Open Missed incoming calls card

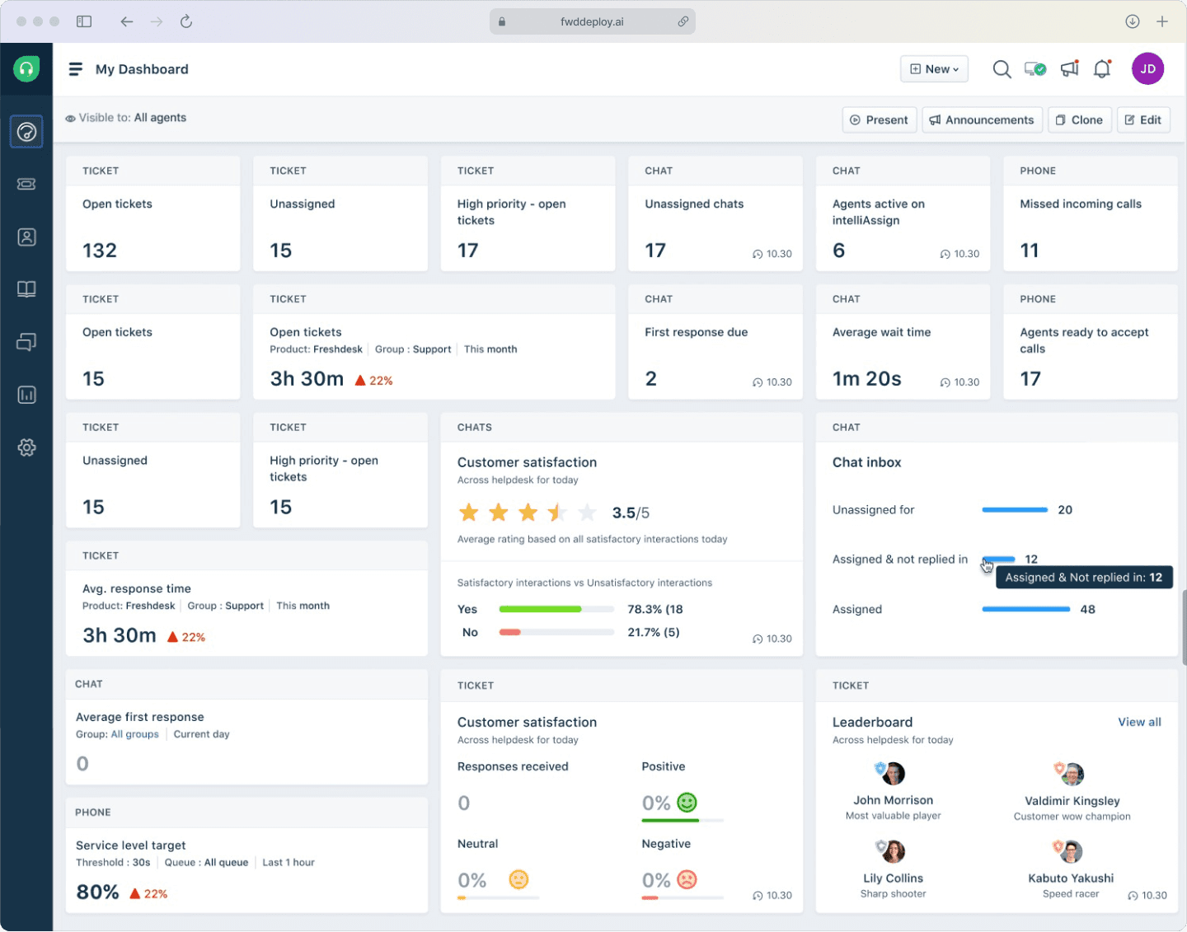tap(1091, 214)
